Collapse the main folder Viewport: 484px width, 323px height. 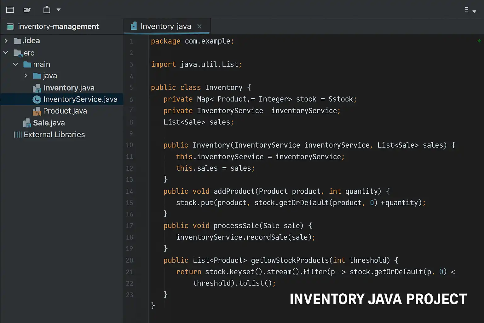click(x=15, y=64)
